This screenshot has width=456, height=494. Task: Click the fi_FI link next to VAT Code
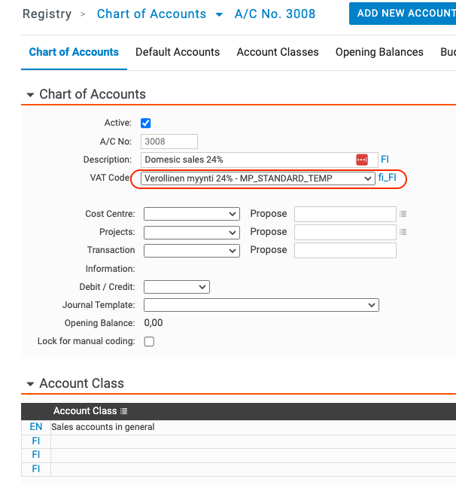[387, 178]
